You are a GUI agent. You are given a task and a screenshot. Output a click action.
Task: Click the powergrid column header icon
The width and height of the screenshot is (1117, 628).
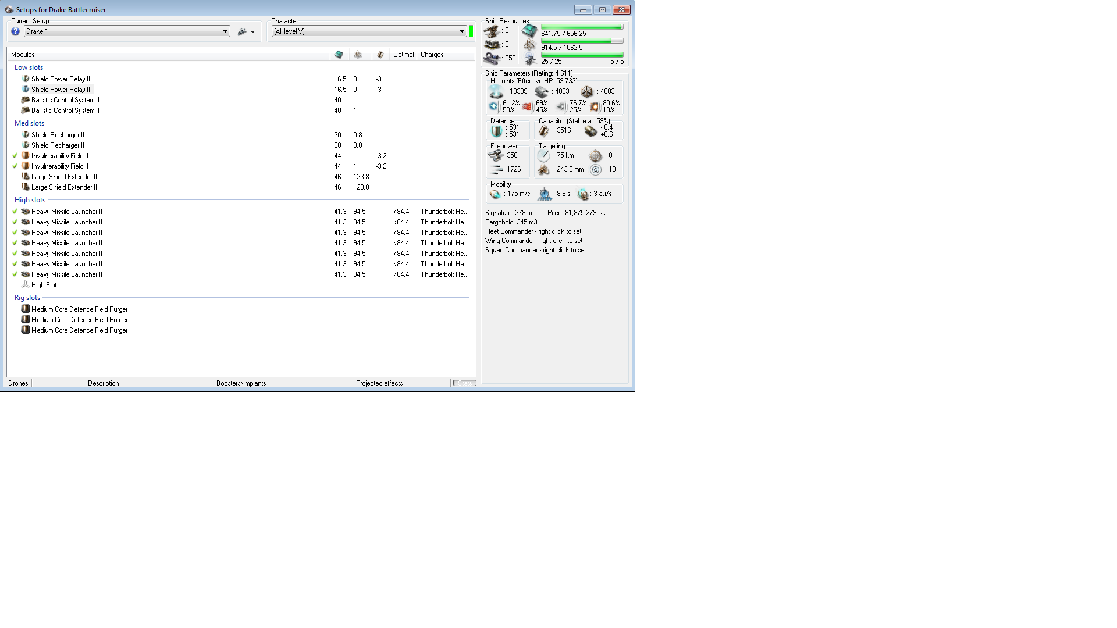point(358,55)
